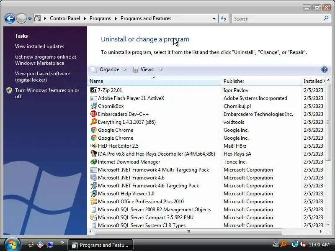Click the scroll down arrow of program list

click(328, 225)
